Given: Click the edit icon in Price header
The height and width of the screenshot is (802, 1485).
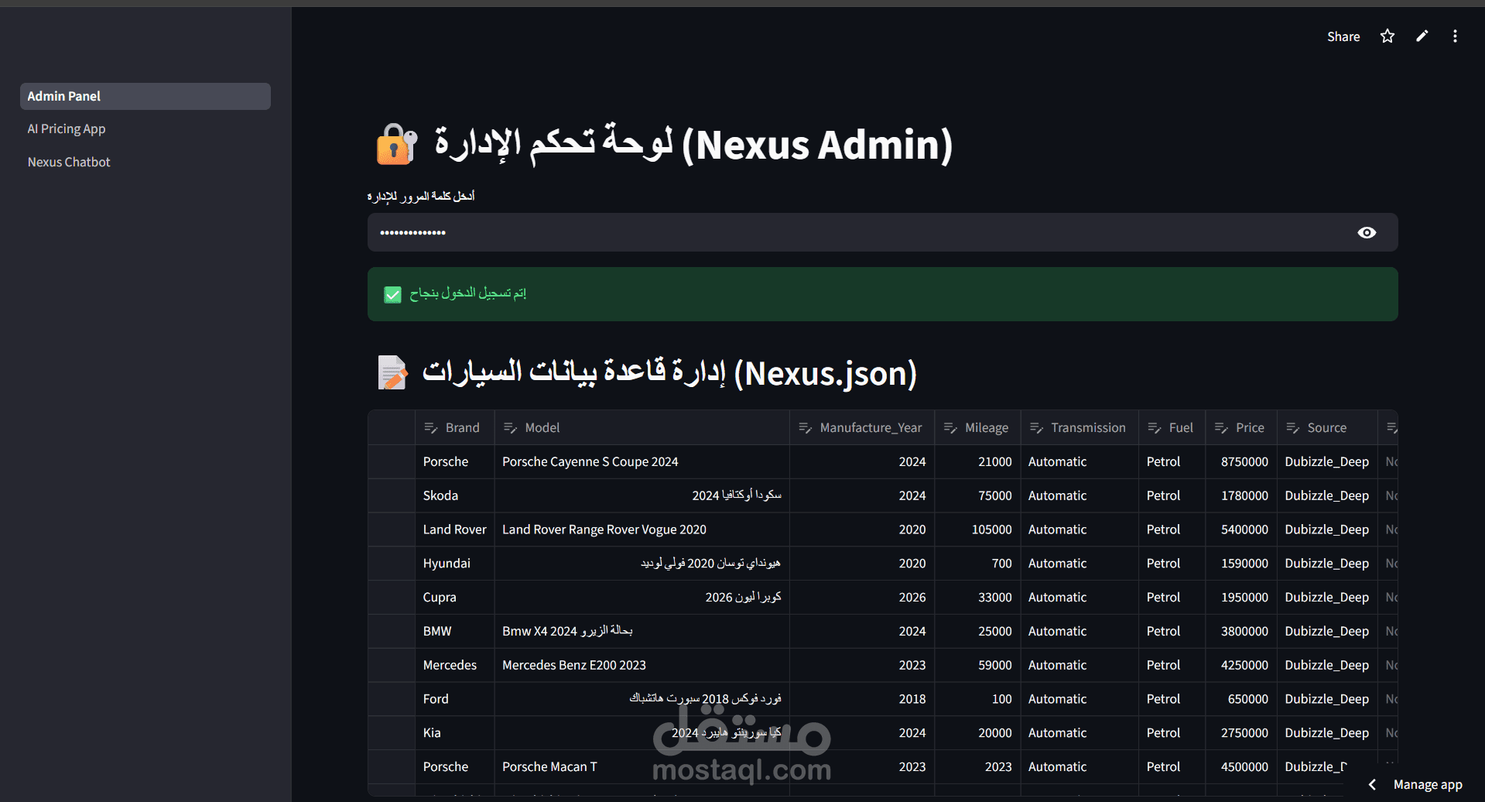Looking at the screenshot, I should point(1221,428).
